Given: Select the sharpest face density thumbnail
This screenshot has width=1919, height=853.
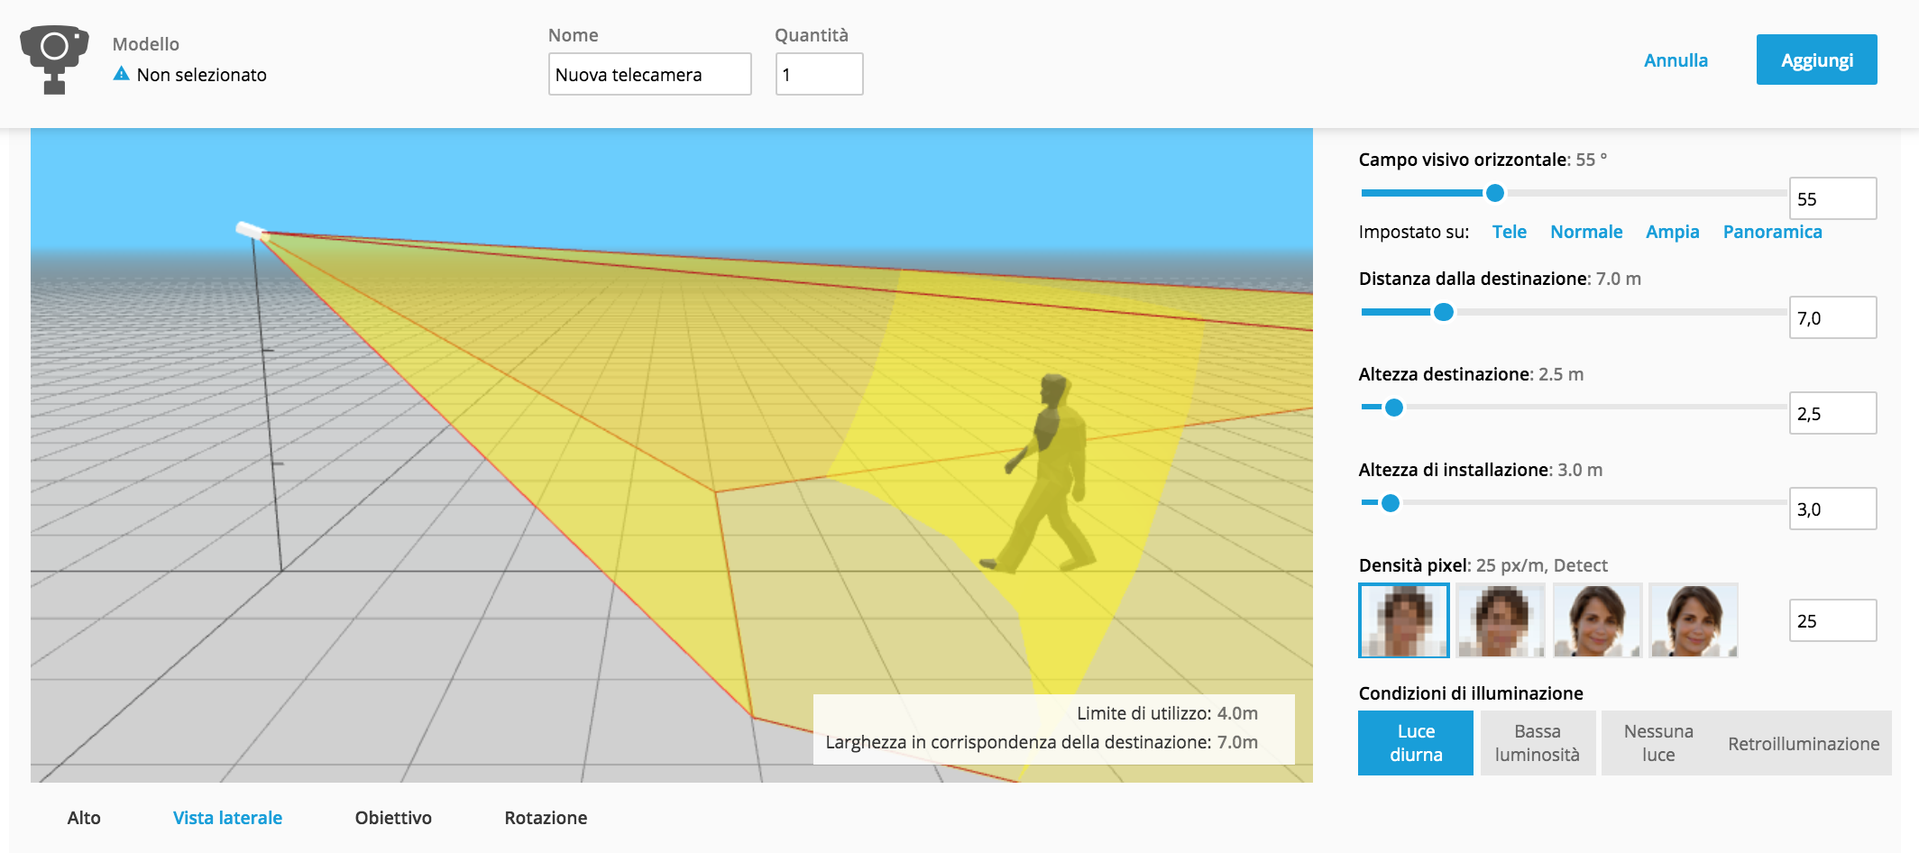Looking at the screenshot, I should coord(1693,620).
